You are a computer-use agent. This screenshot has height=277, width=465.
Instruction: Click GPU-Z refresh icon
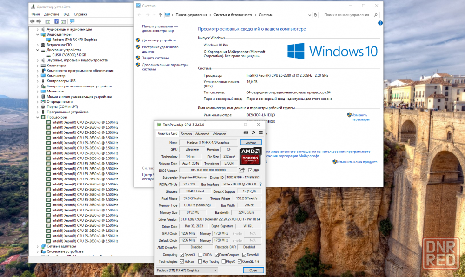253,132
